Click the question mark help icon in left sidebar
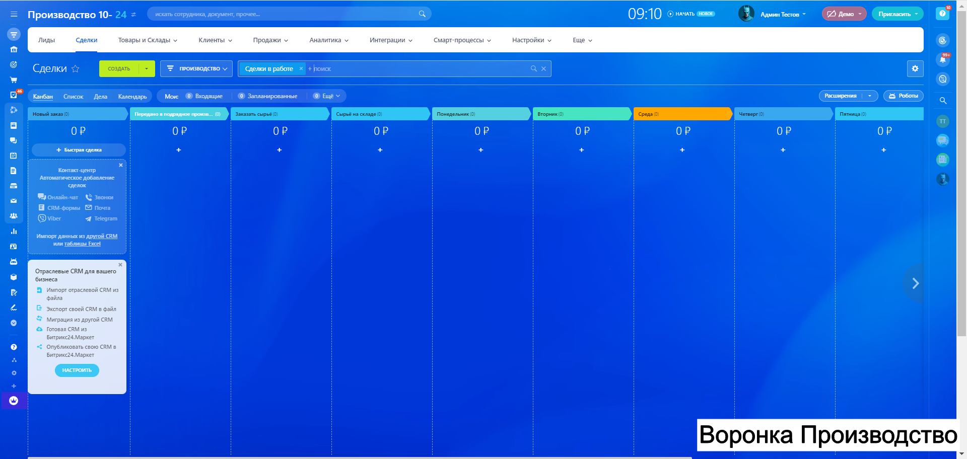The width and height of the screenshot is (967, 459). click(14, 347)
